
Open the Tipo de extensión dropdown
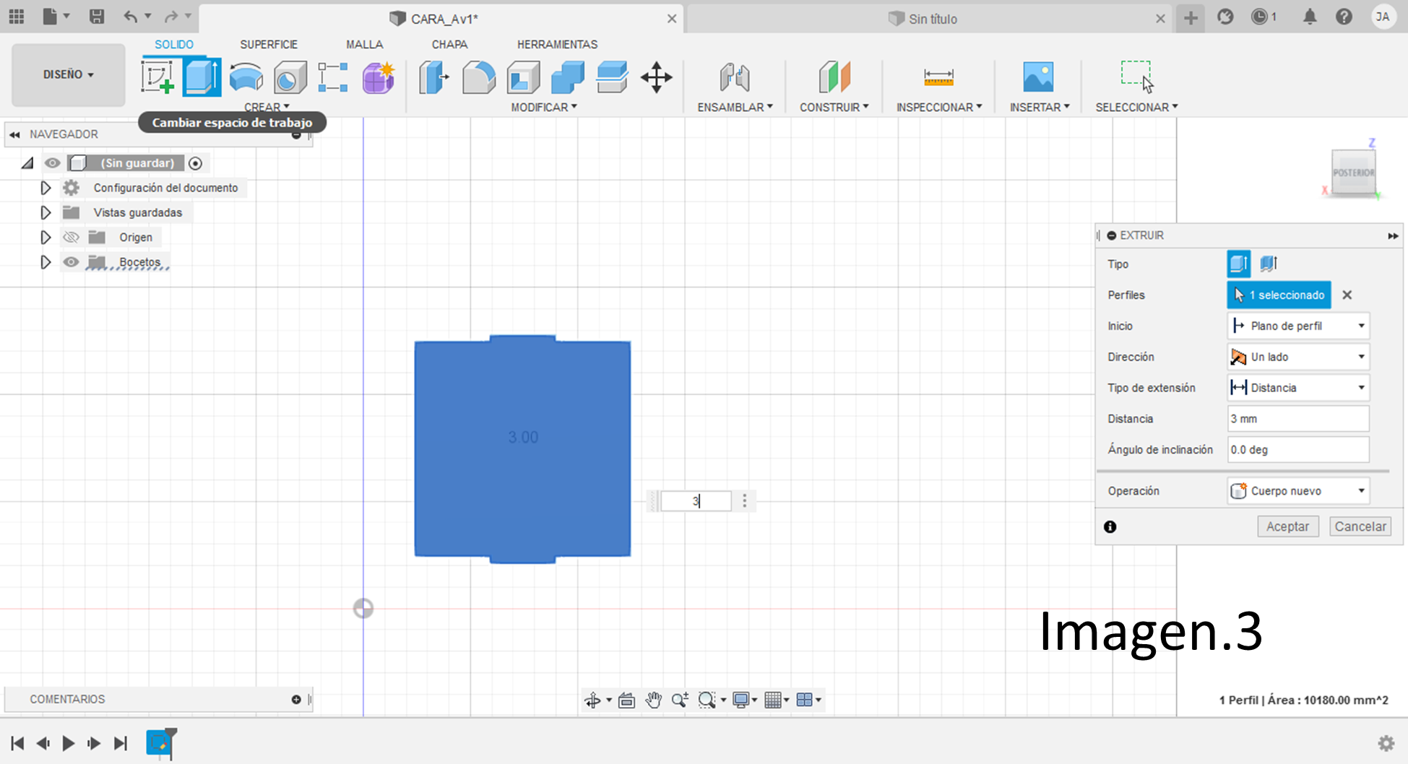click(x=1297, y=388)
